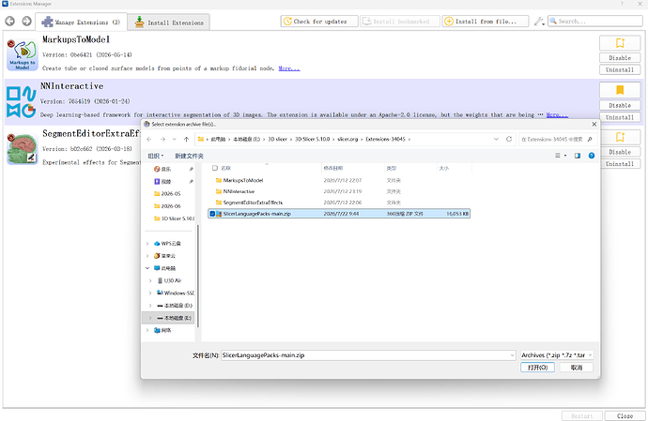648x421 pixels.
Task: Open the 2026-06 quick access folder
Action: [x=167, y=206]
